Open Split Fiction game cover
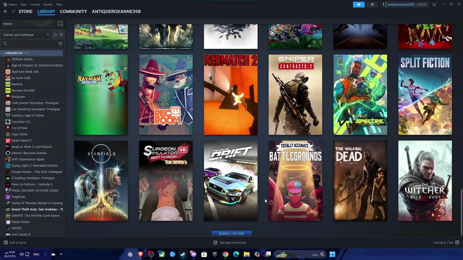This screenshot has height=260, width=463. [425, 95]
